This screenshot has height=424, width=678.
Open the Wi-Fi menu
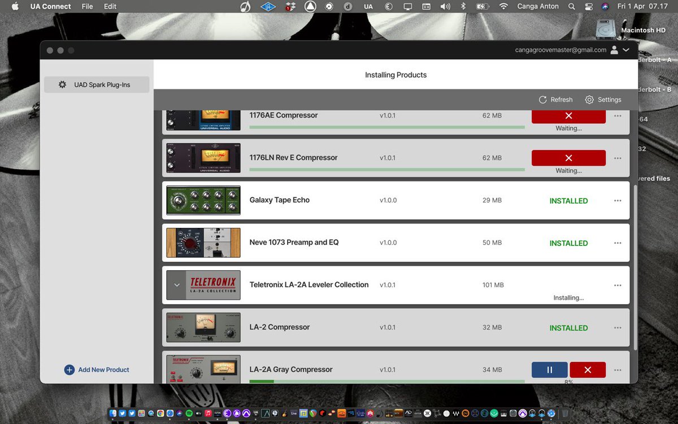(x=503, y=6)
